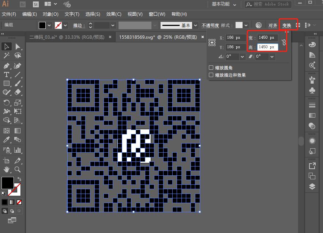Select the Hand tool

(x=6, y=169)
